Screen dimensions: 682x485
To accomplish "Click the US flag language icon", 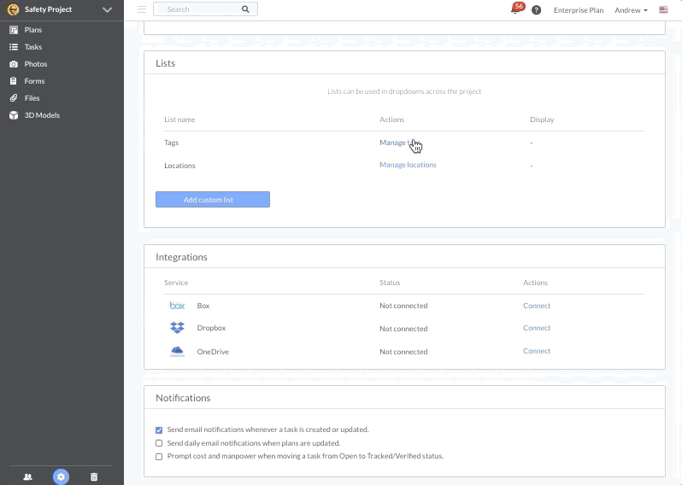I will coord(663,10).
